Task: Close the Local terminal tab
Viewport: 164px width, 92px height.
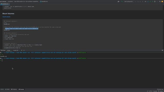Action: pyautogui.click(x=11, y=50)
